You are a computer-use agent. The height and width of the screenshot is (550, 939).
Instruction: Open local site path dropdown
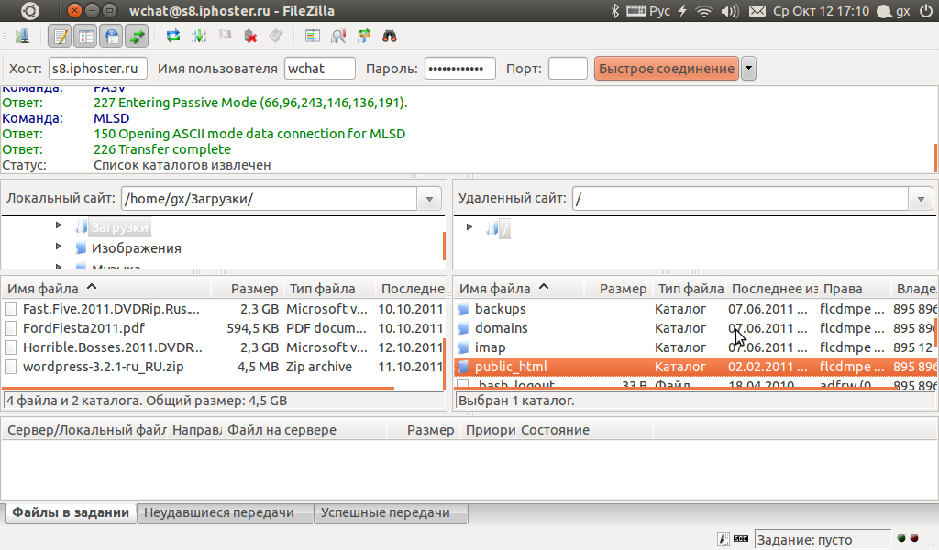coord(429,199)
